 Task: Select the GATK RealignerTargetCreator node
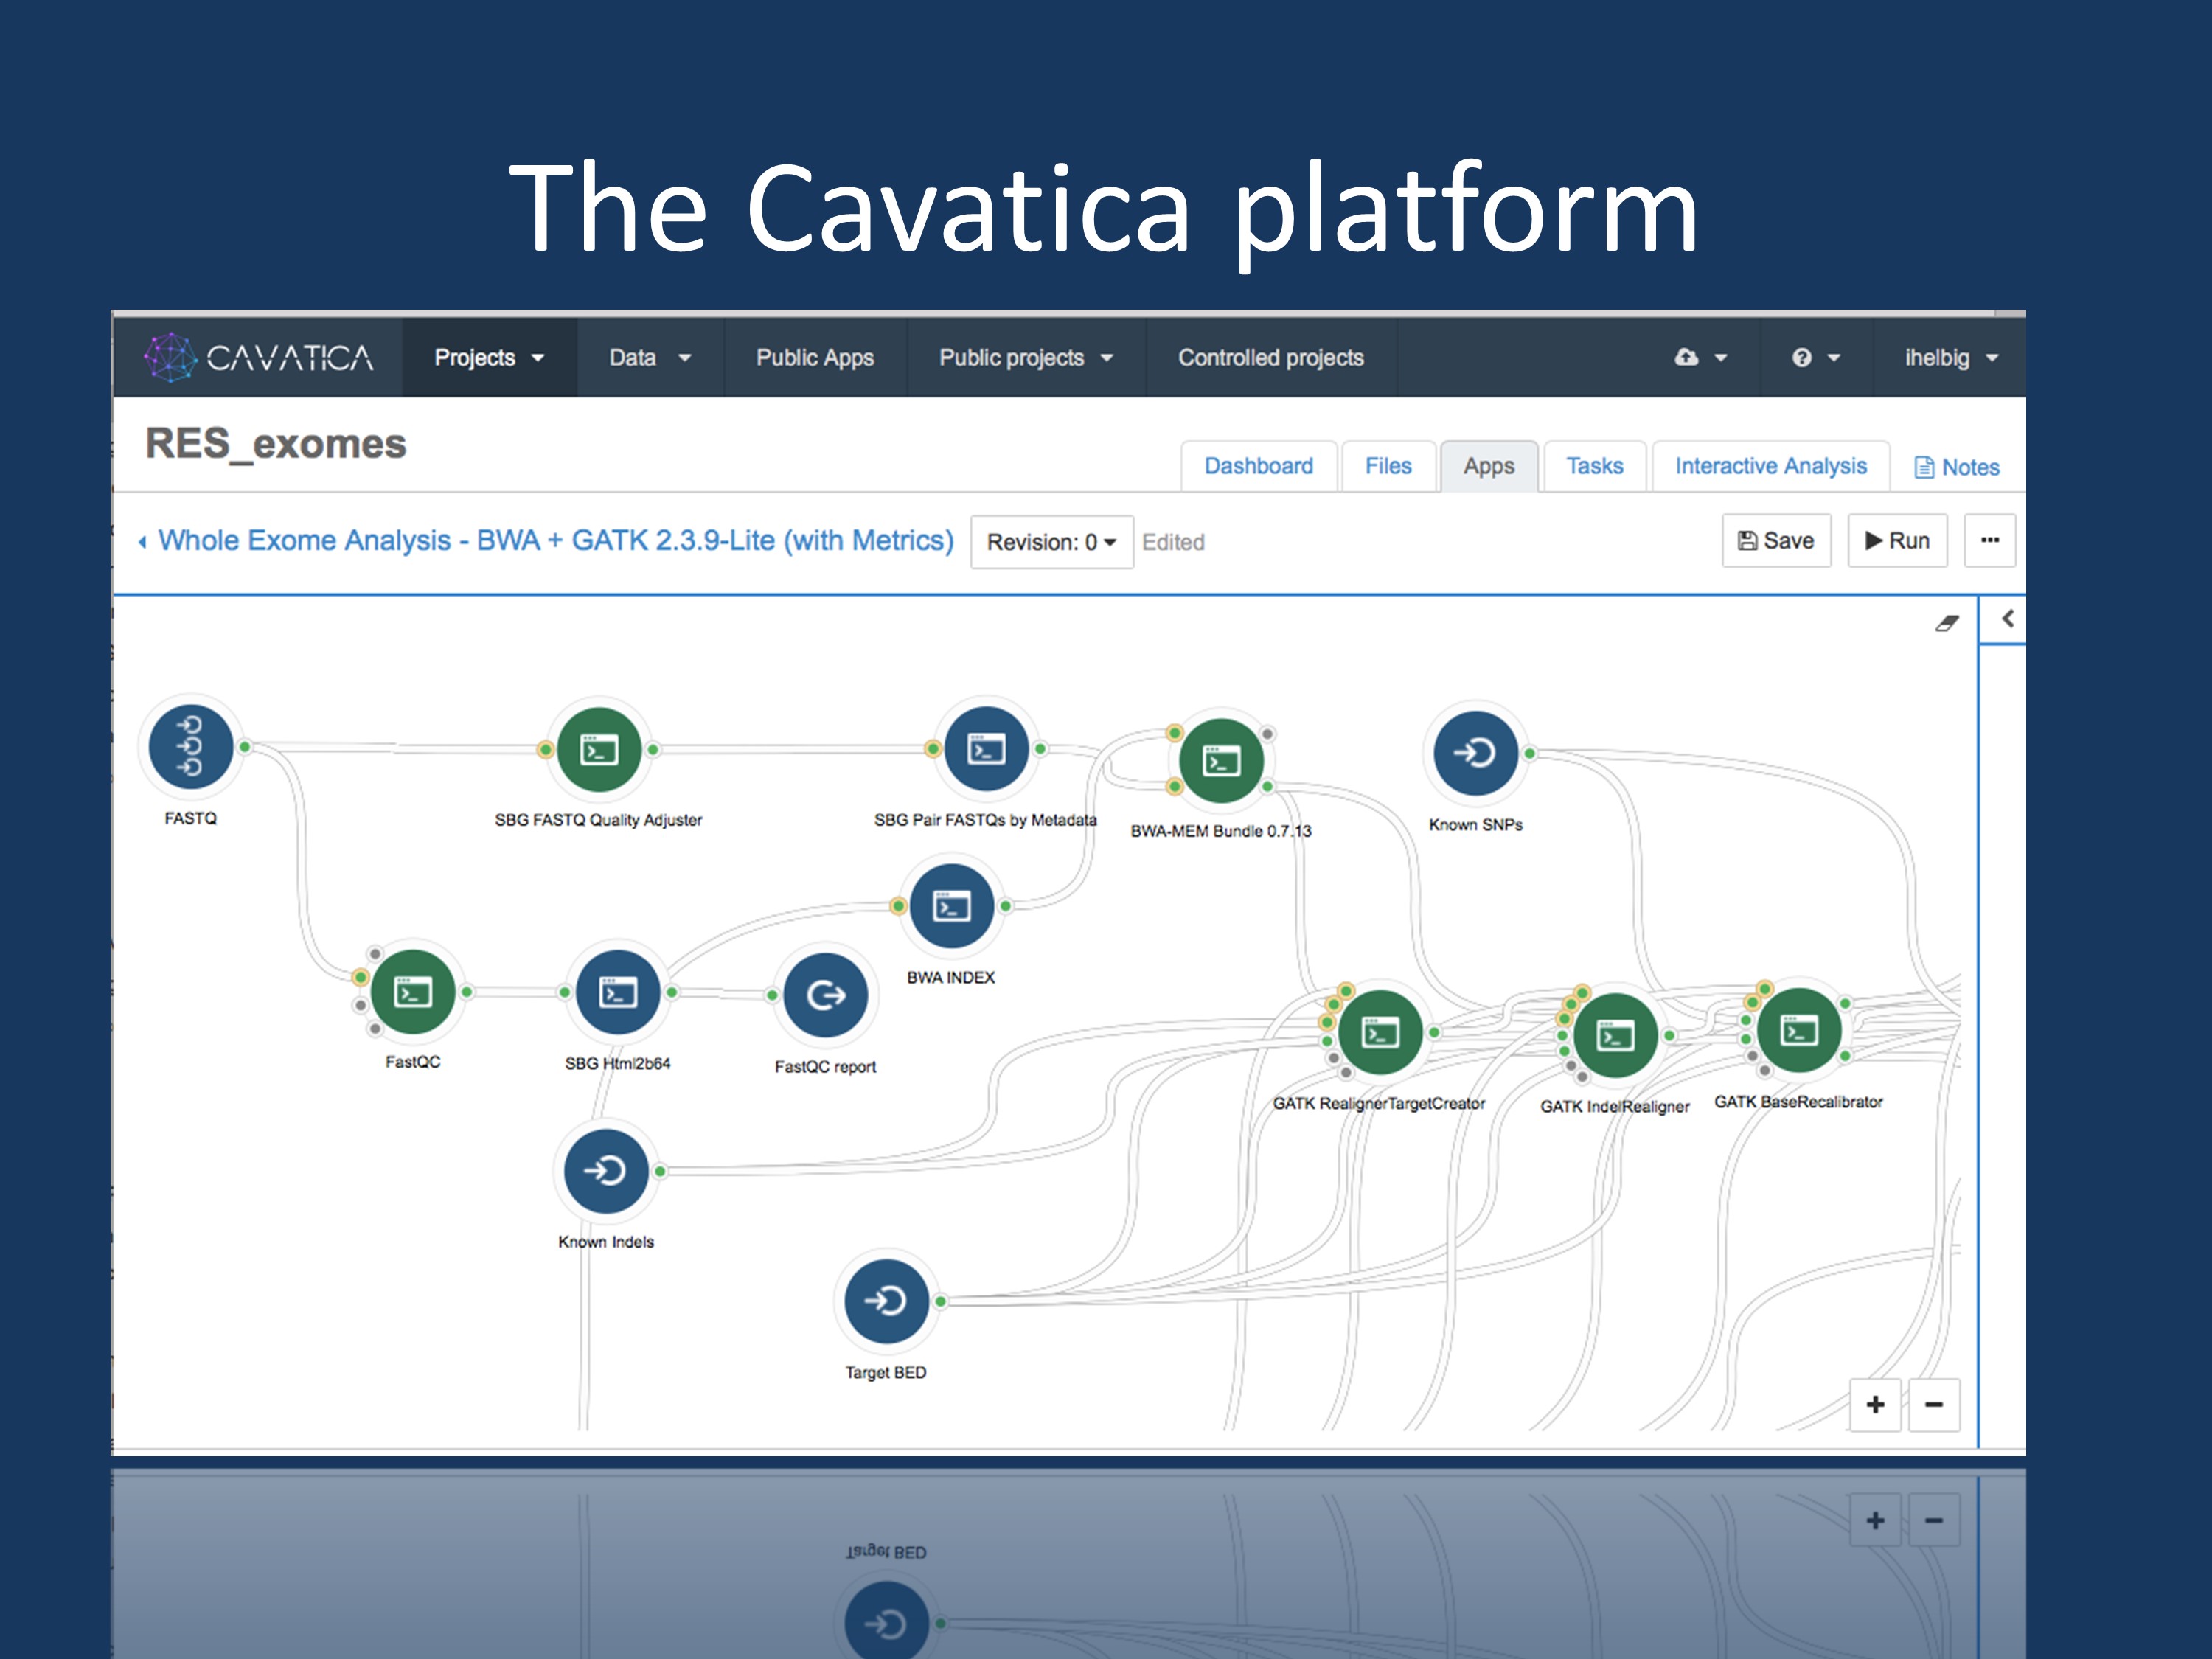click(1380, 1032)
